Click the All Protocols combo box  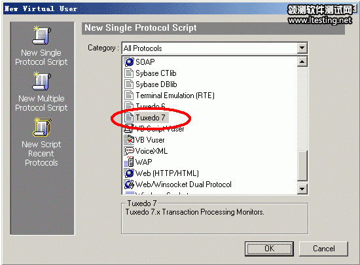pos(215,48)
